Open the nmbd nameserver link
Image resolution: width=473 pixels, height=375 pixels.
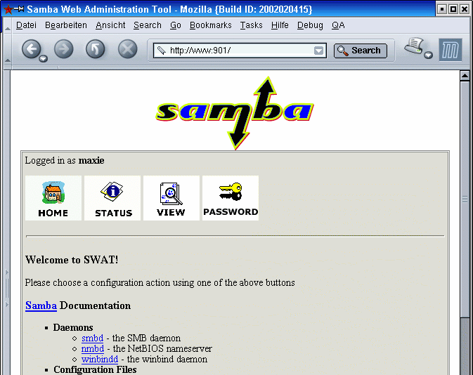click(x=93, y=349)
